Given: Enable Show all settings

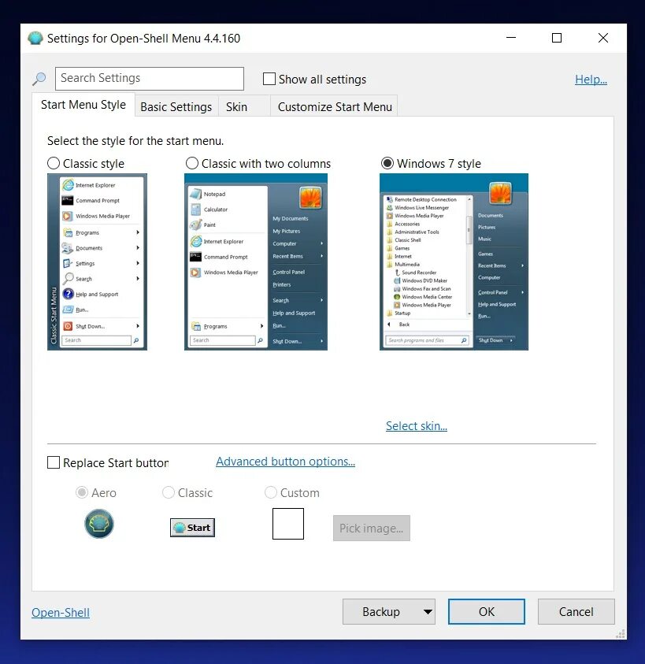Looking at the screenshot, I should point(269,79).
